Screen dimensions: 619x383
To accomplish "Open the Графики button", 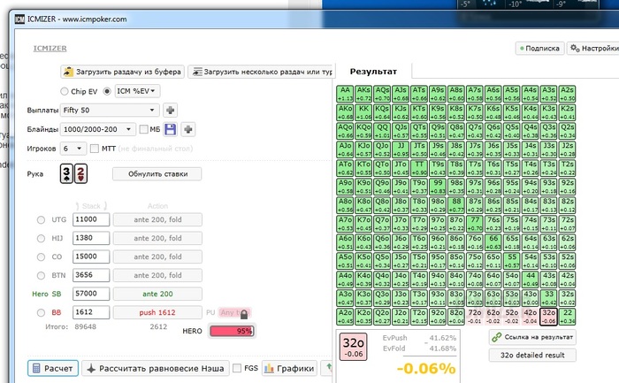I will 289,368.
